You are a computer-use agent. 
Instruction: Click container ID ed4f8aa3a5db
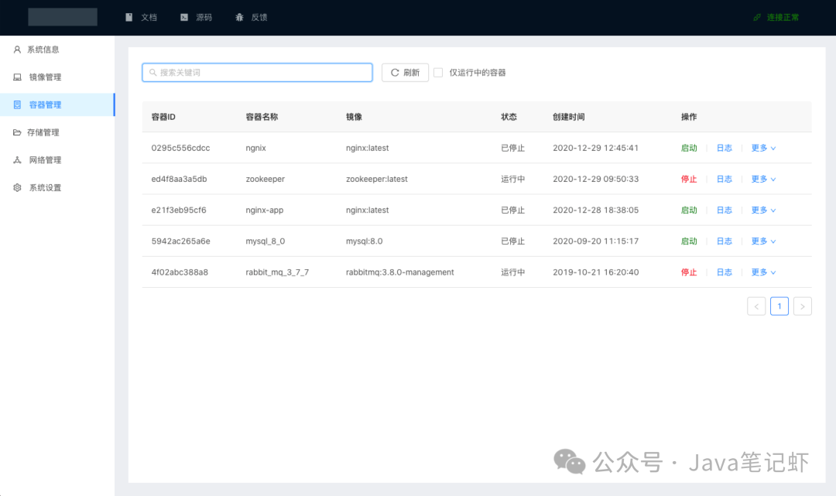pos(179,179)
